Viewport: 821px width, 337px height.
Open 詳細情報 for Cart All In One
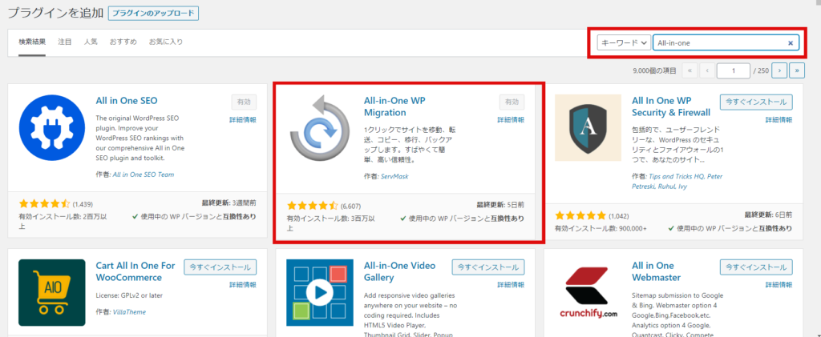click(x=243, y=285)
